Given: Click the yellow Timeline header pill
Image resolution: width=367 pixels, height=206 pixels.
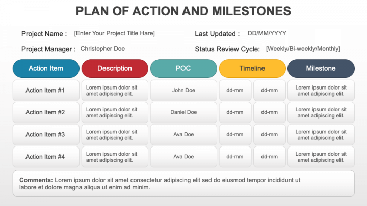Looking at the screenshot, I should tap(252, 68).
